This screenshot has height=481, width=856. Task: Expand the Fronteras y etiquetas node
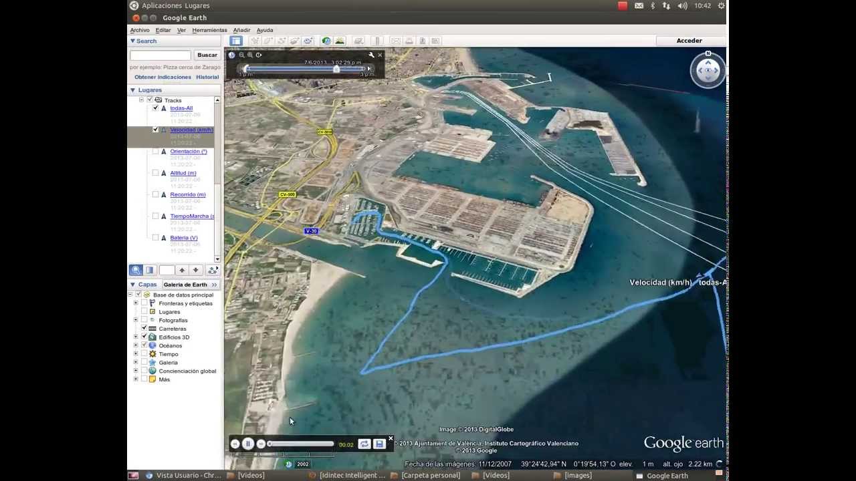coord(136,303)
